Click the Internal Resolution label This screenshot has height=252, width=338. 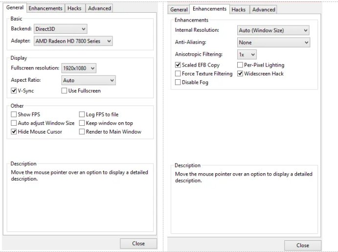pos(197,30)
